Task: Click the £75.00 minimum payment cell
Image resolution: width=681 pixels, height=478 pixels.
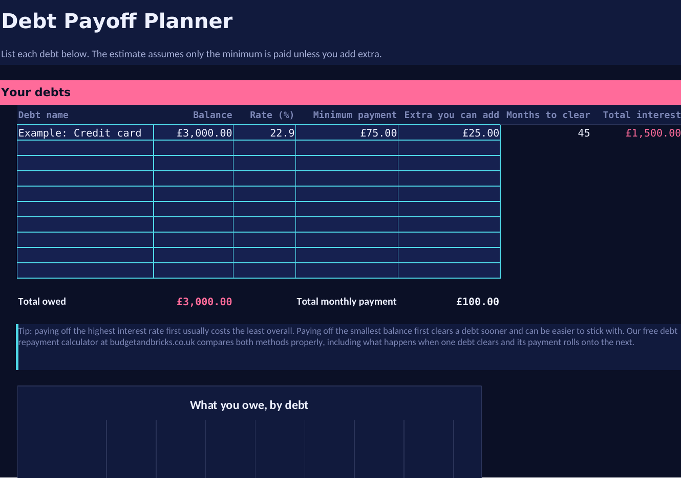Action: [347, 133]
